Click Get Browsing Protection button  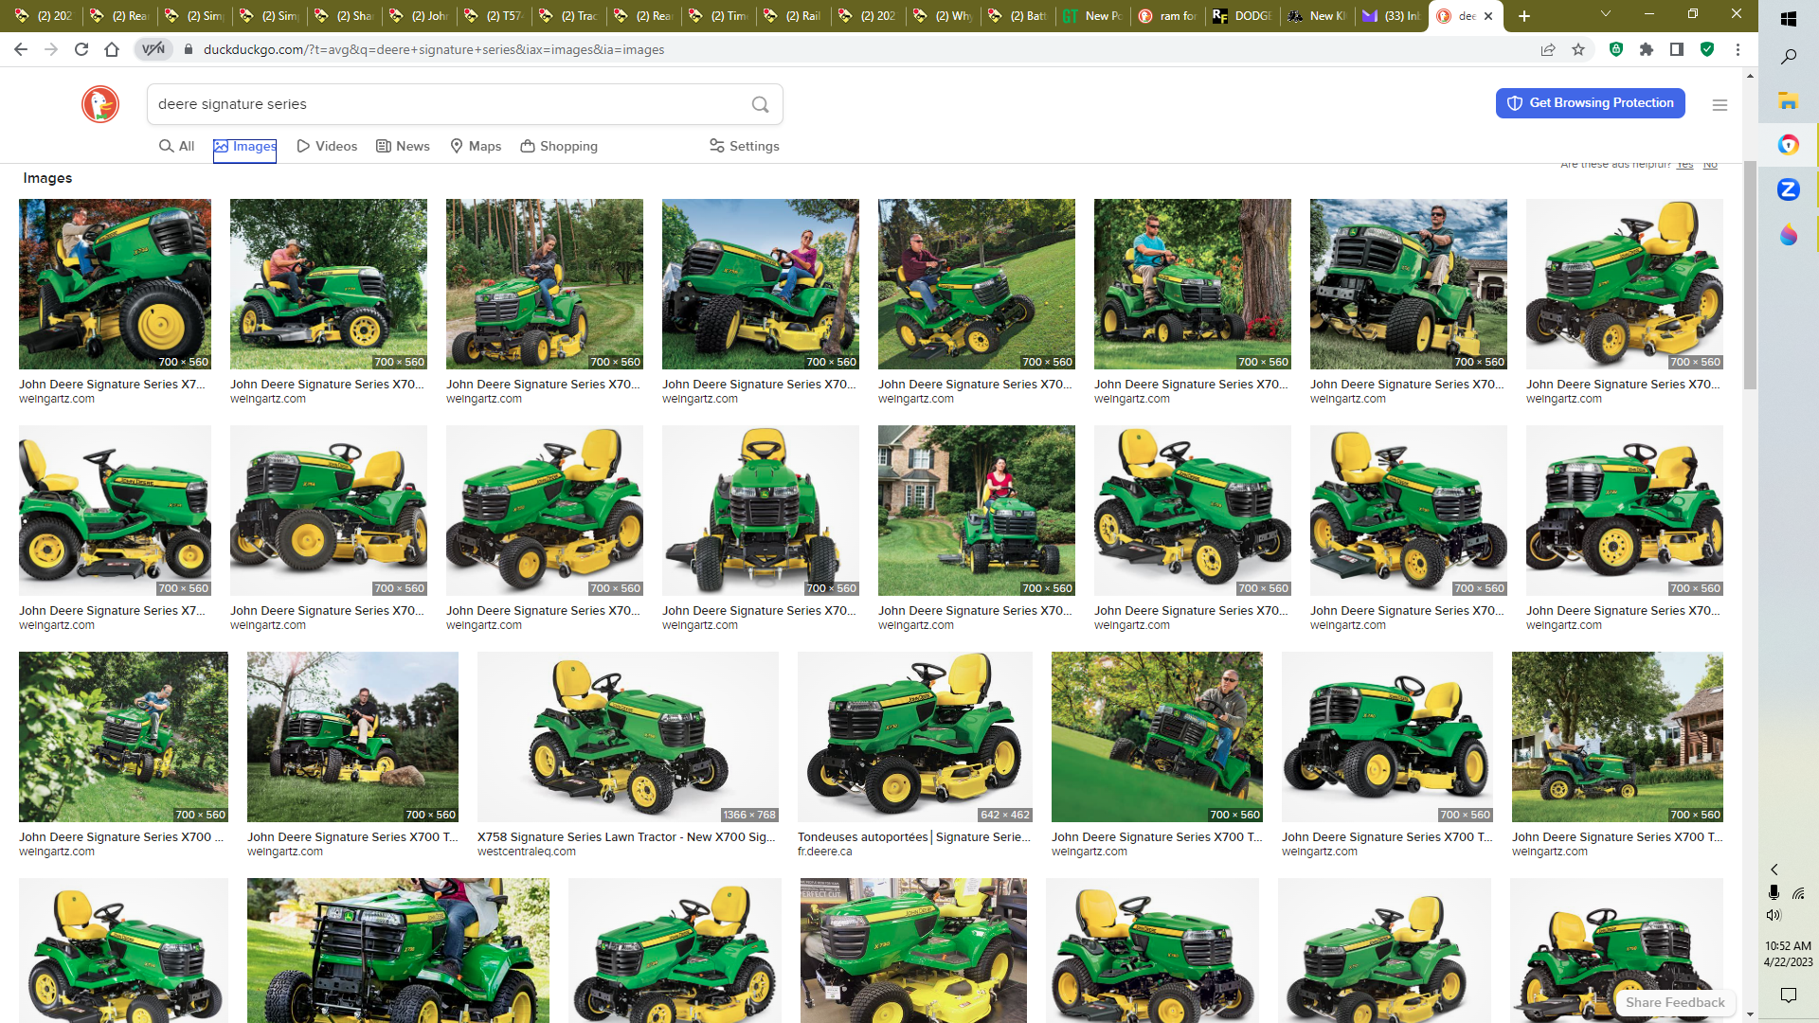click(x=1591, y=103)
